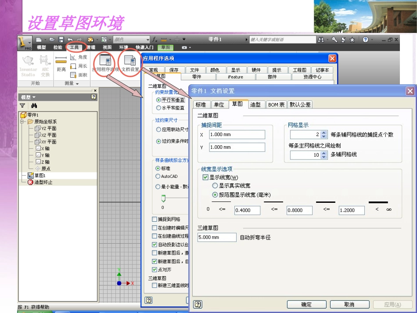The width and height of the screenshot is (417, 313).
Task: Open the 应用程序选项 (Application Options) icon
Action: click(x=104, y=61)
